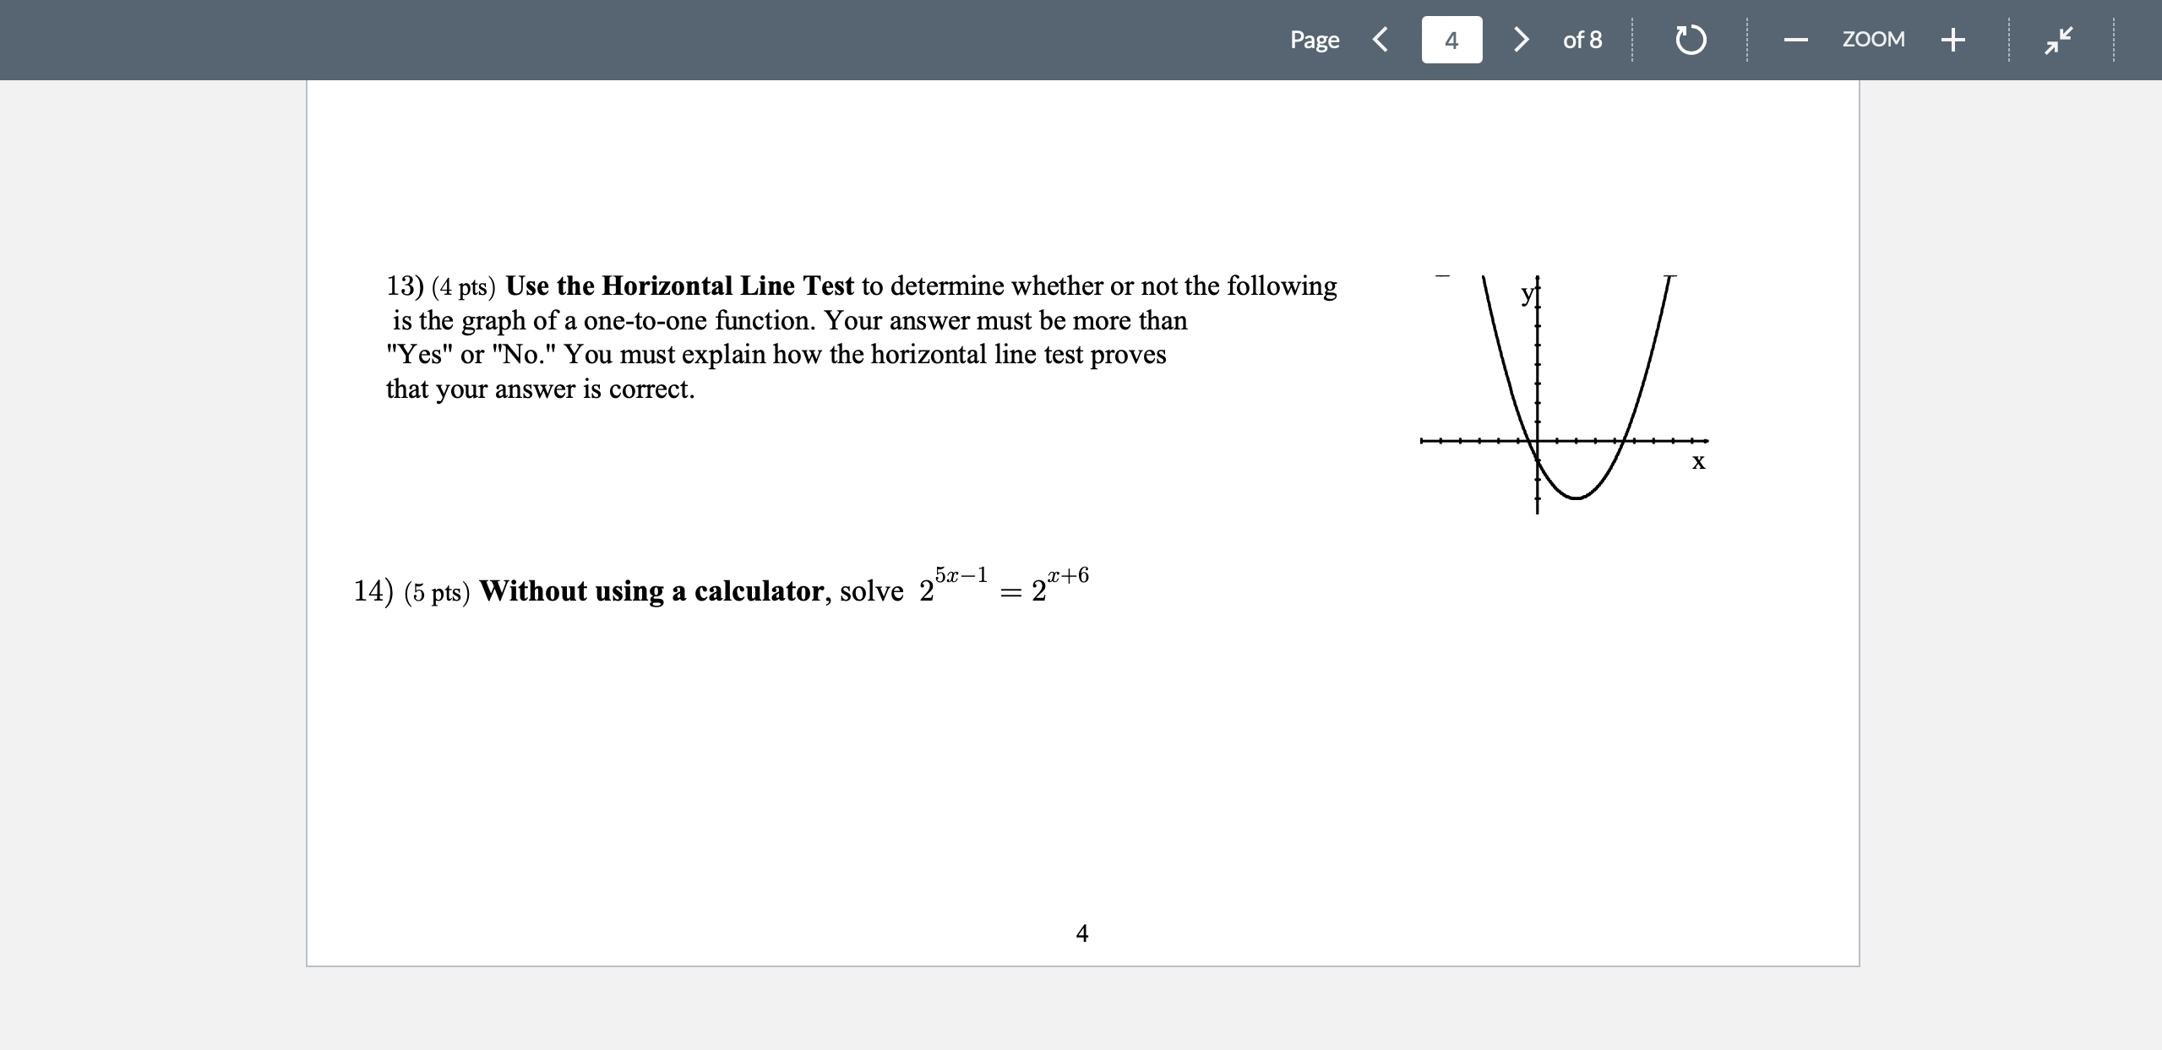Click the page number 4 at page bottom
Viewport: 2162px width, 1050px height.
[x=1081, y=932]
